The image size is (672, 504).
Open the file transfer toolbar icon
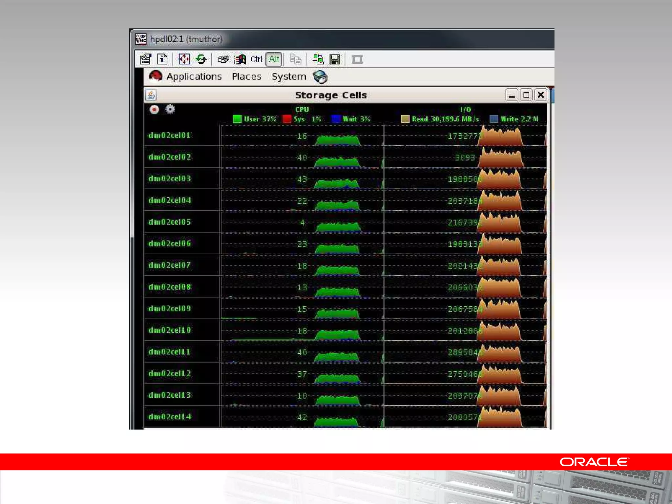point(318,59)
